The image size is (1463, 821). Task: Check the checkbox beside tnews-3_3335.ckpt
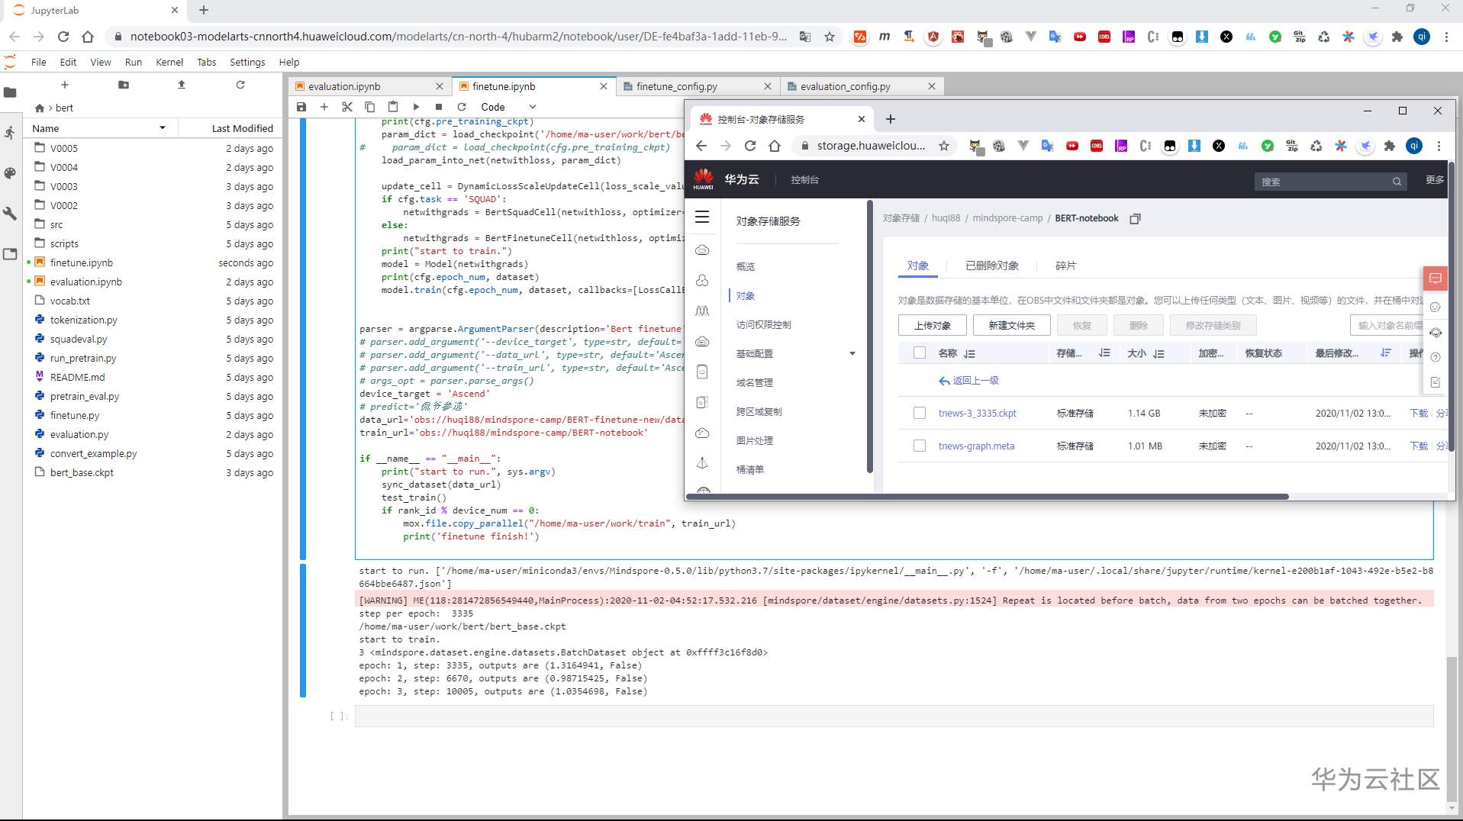919,413
